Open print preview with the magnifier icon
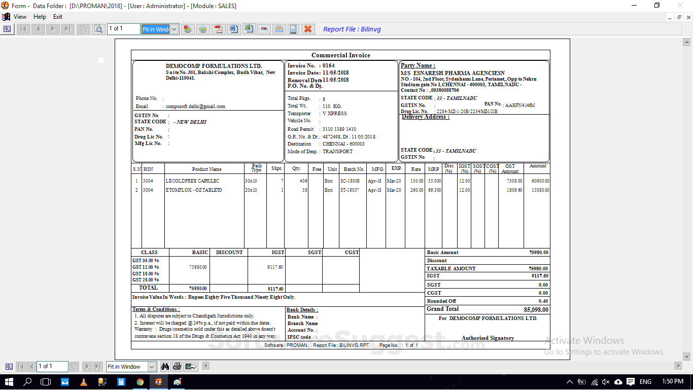Image resolution: width=693 pixels, height=390 pixels. tap(98, 29)
